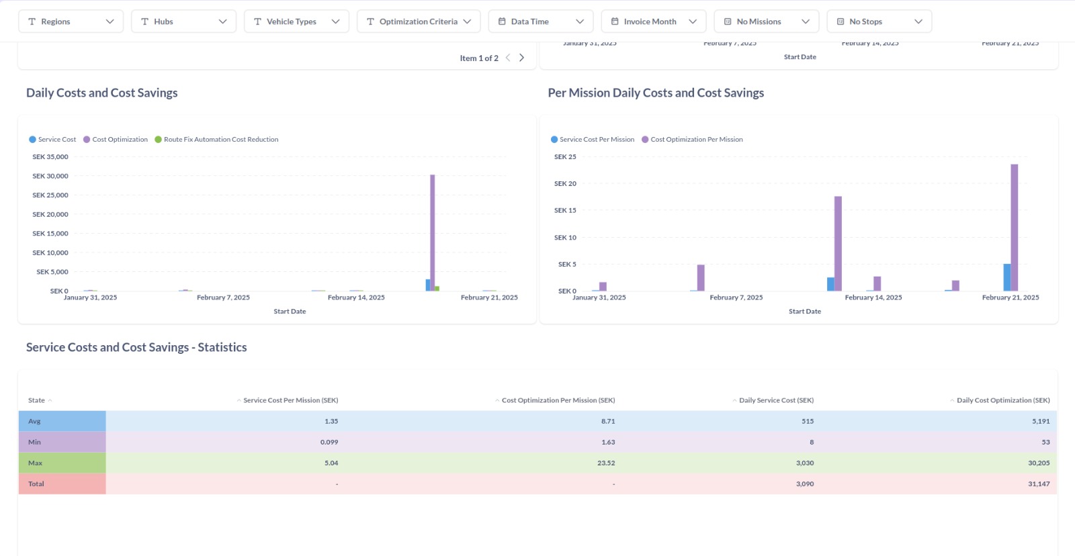Toggle Service Cost Per Mission legend item
Screen dimensions: 1075x556
[x=593, y=140]
